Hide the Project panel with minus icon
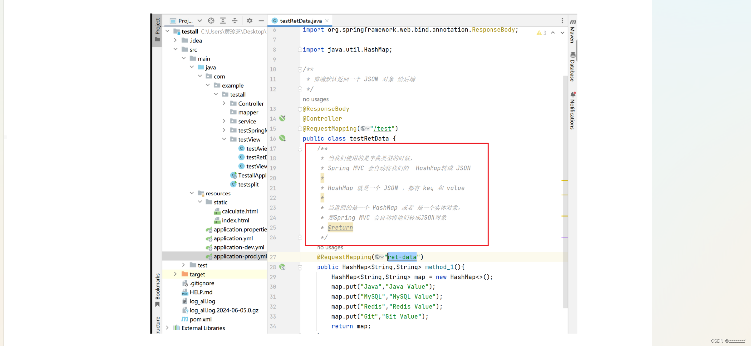This screenshot has width=751, height=346. tap(261, 21)
